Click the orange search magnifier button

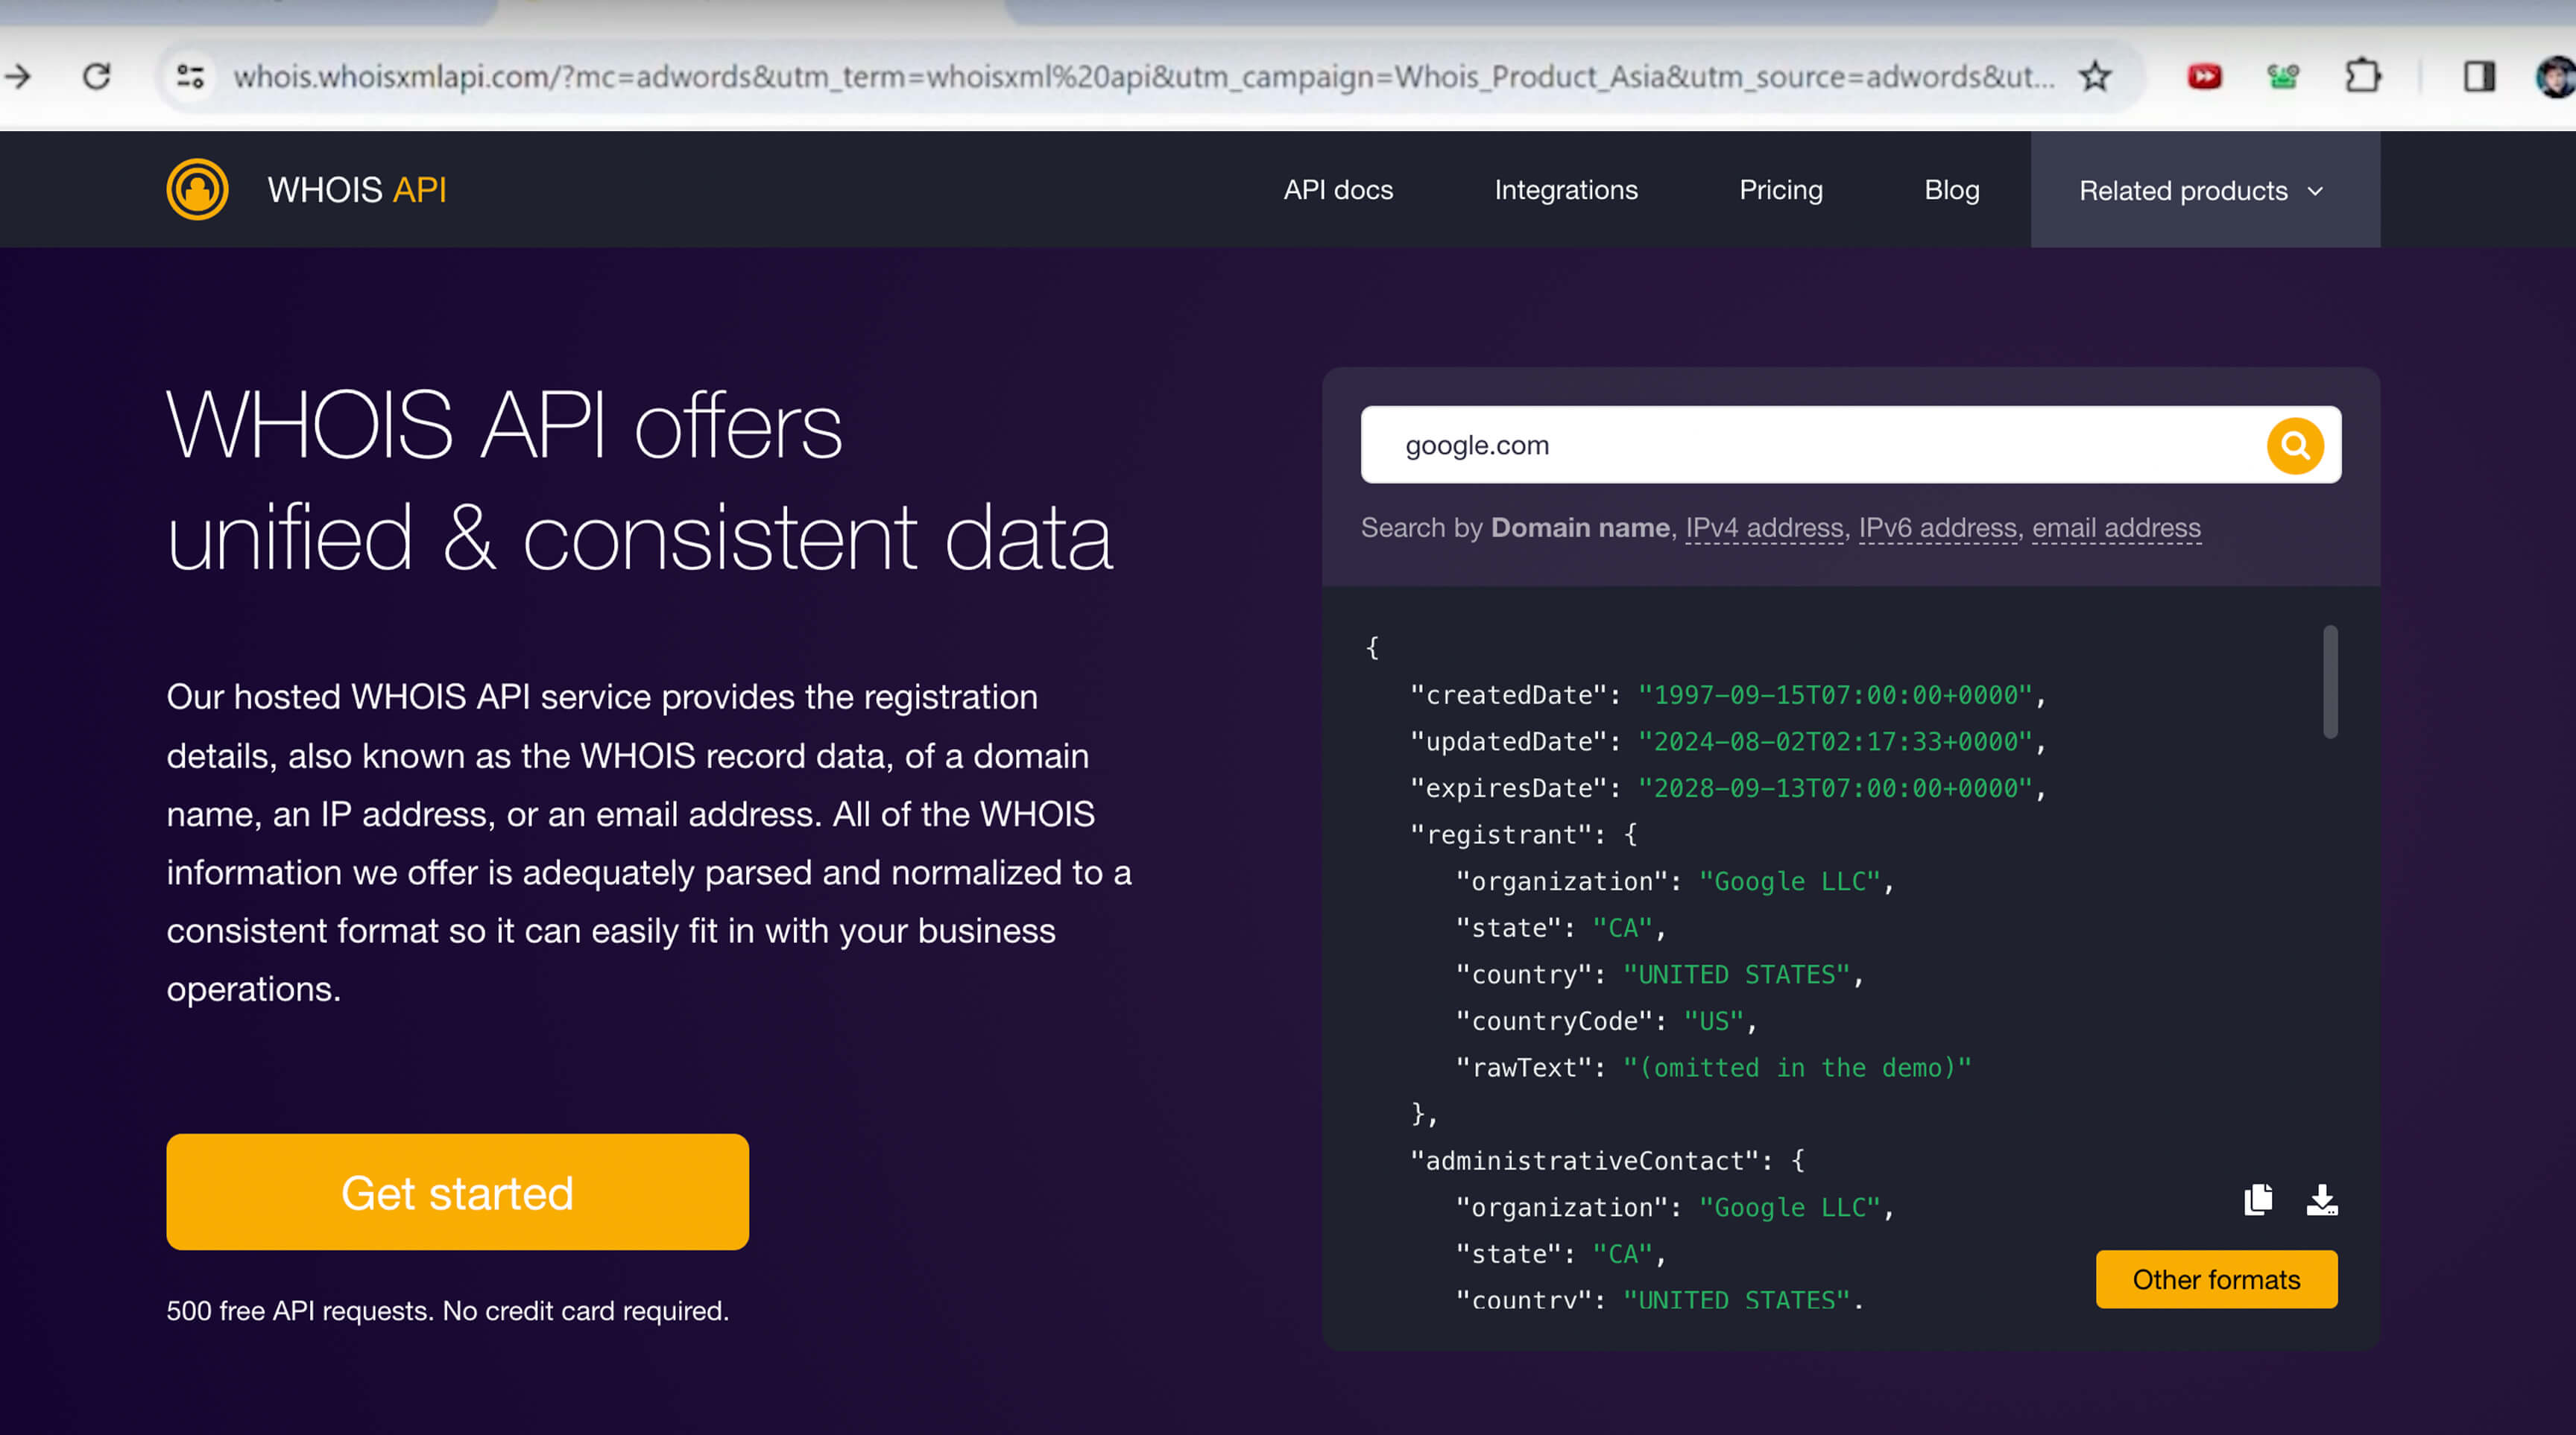click(x=2294, y=446)
